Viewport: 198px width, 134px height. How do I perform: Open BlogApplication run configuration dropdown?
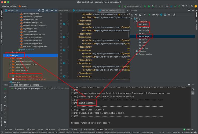tap(140, 6)
